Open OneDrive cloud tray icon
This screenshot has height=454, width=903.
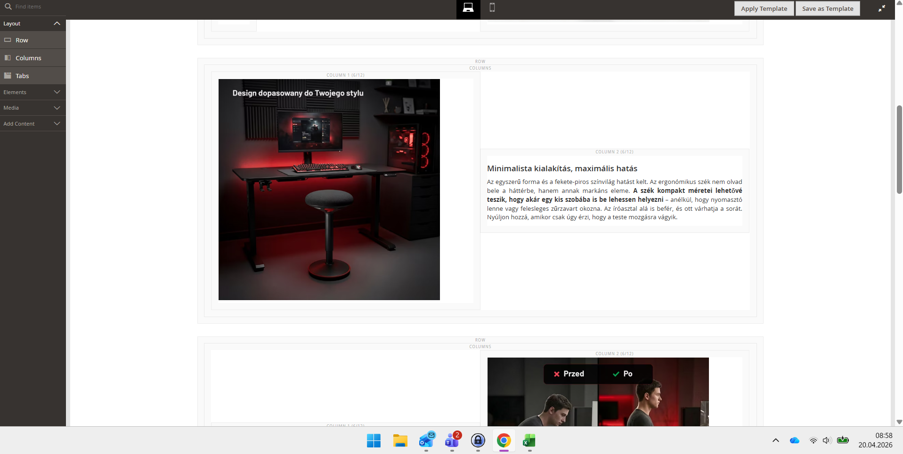pyautogui.click(x=795, y=440)
